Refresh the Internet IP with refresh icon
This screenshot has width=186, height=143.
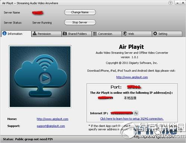click(x=136, y=113)
